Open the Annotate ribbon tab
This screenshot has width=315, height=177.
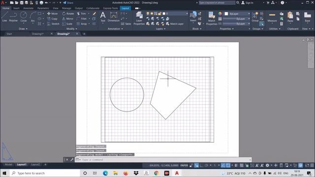29,8
